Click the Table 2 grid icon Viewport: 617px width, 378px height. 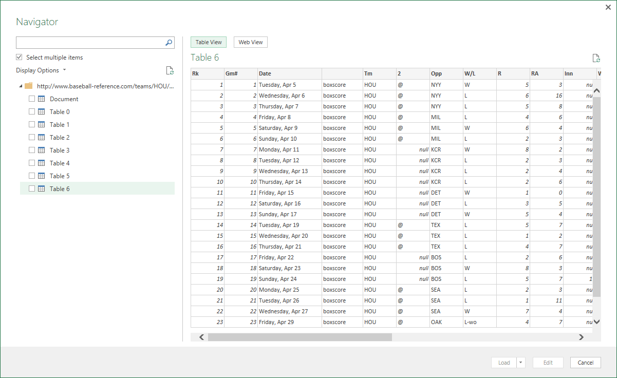42,137
